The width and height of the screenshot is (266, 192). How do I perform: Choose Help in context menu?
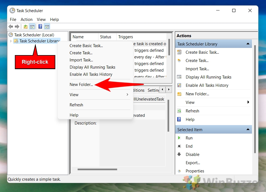tap(74, 115)
